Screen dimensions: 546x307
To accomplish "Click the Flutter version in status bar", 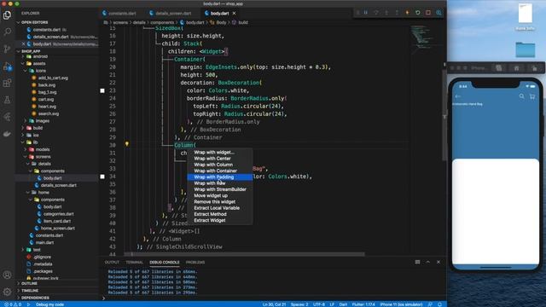I will 363,304.
